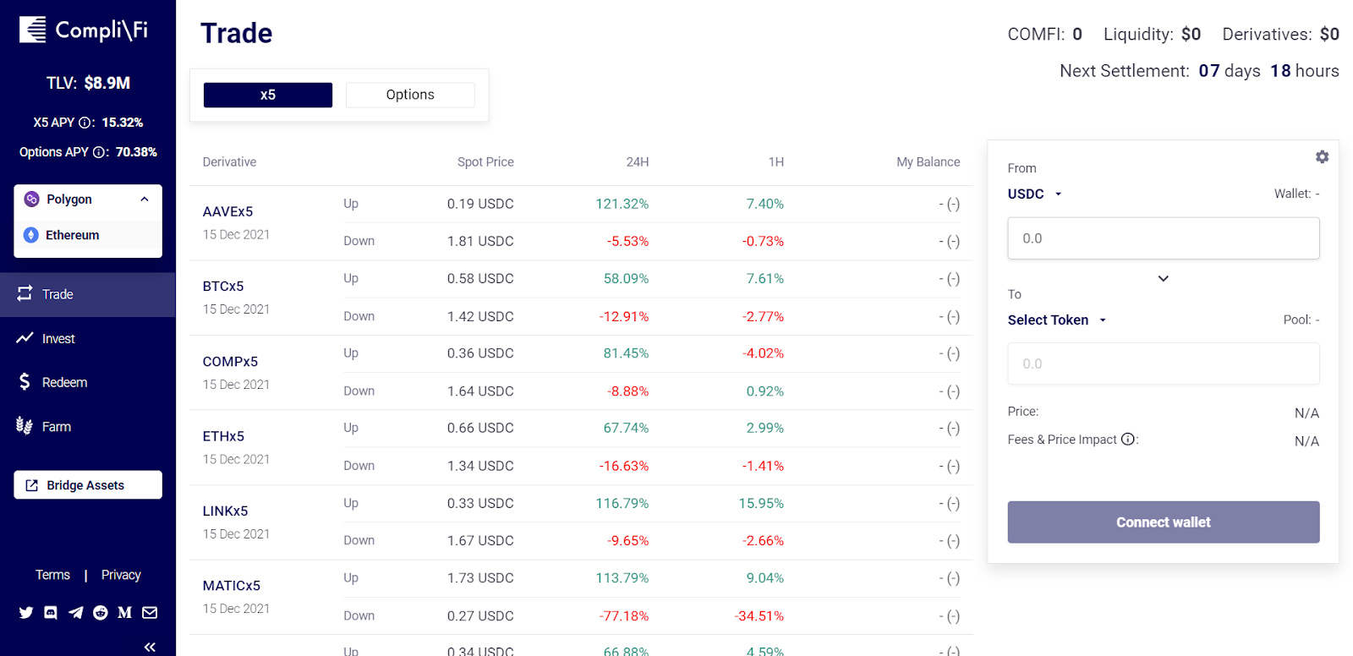The image size is (1353, 656).
Task: Click the email envelope icon
Action: pos(150,613)
